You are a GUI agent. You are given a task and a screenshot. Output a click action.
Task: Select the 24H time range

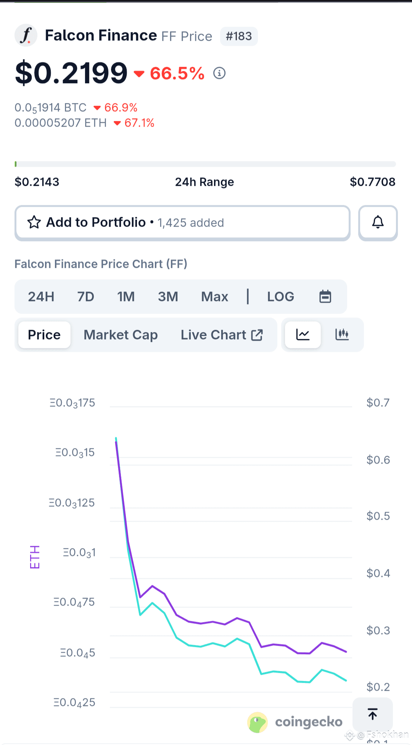tap(41, 297)
